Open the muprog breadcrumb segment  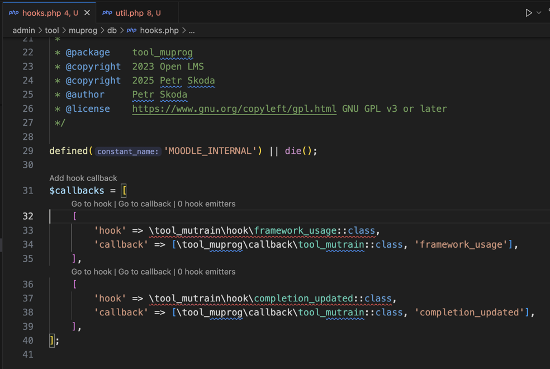(83, 31)
